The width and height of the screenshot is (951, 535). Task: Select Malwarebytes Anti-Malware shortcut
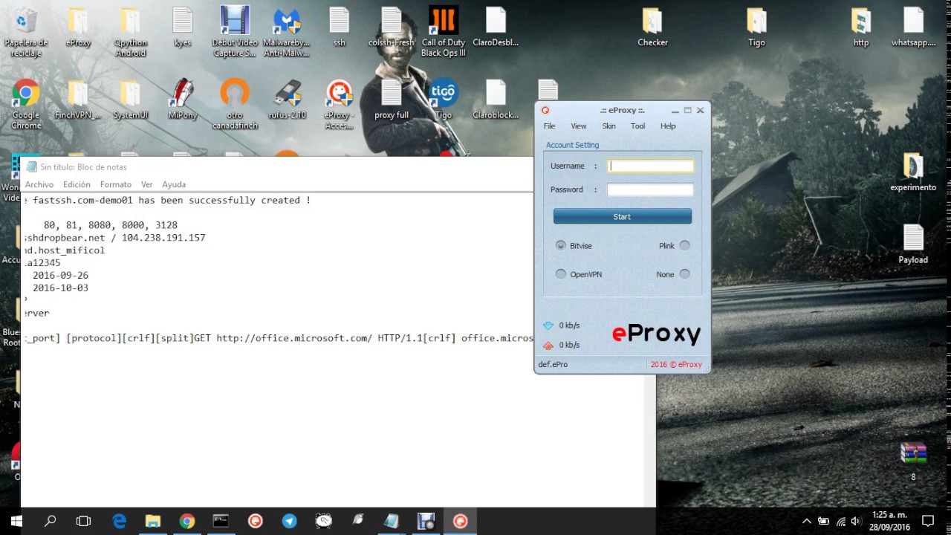coord(287,32)
